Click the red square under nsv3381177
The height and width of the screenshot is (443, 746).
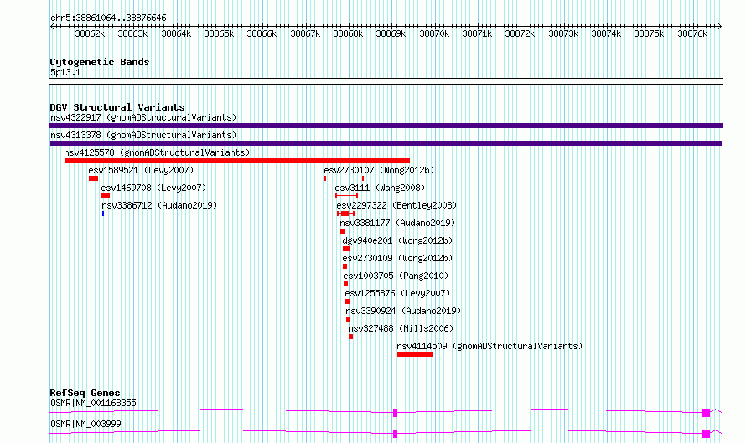click(x=342, y=231)
